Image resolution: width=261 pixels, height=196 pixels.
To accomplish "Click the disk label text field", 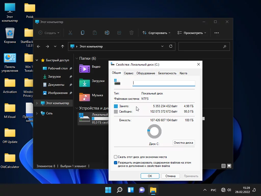I will pos(164,83).
